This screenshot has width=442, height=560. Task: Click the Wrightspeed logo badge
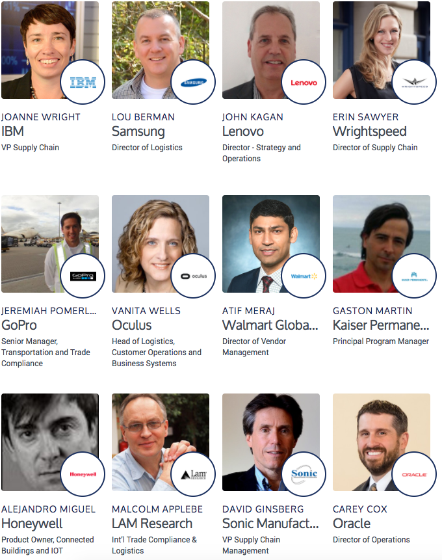[x=414, y=82]
